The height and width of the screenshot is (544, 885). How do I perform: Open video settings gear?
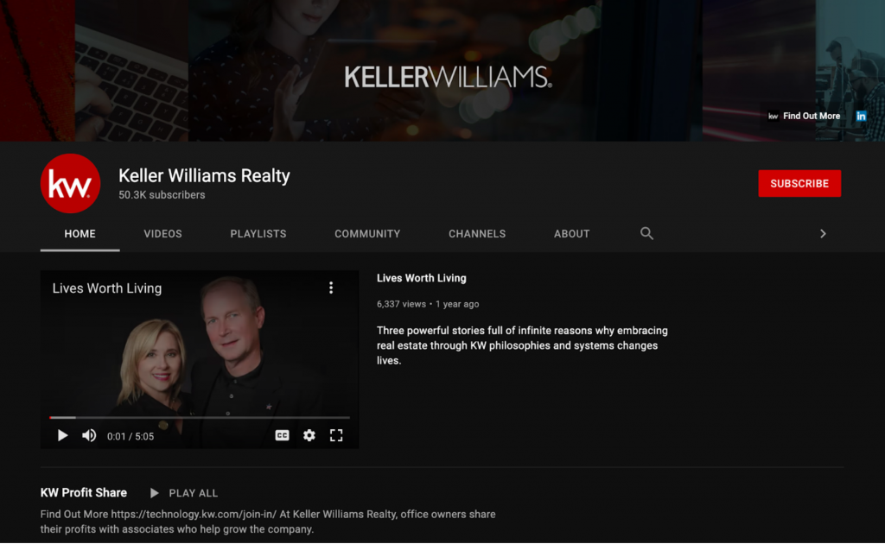(x=309, y=435)
